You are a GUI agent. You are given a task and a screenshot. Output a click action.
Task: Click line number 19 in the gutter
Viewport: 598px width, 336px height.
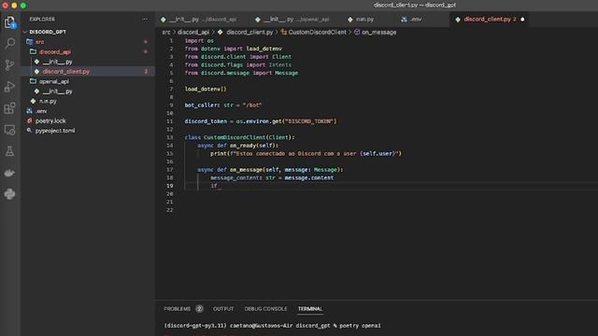tap(170, 186)
